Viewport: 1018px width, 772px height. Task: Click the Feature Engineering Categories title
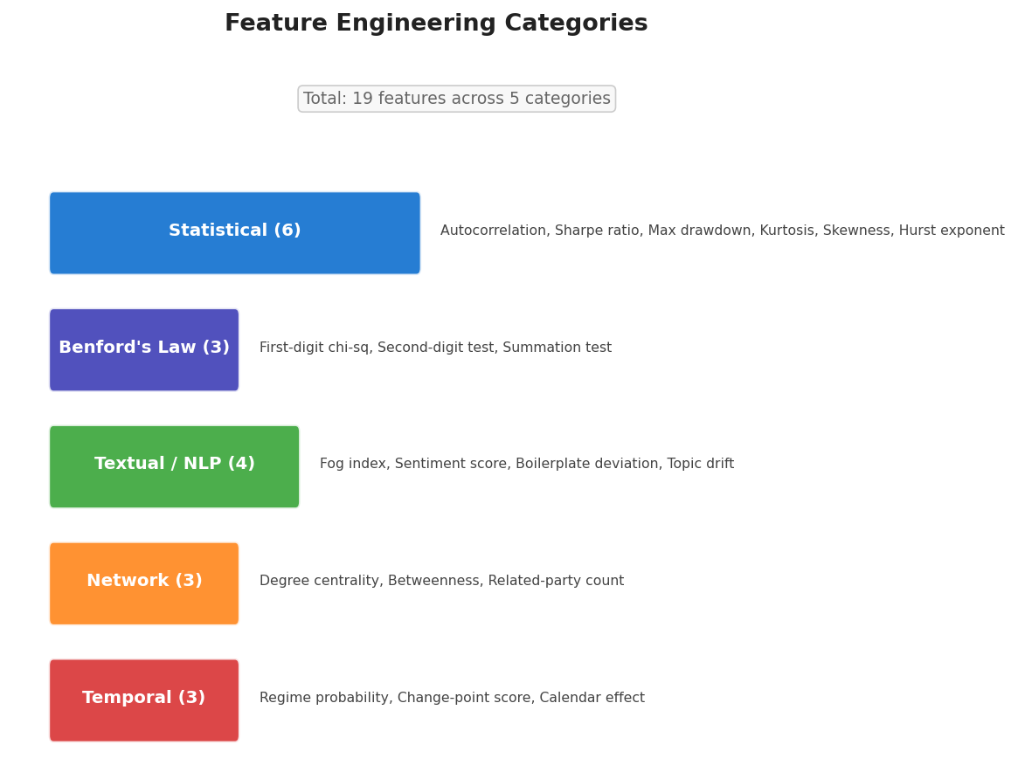436,24
